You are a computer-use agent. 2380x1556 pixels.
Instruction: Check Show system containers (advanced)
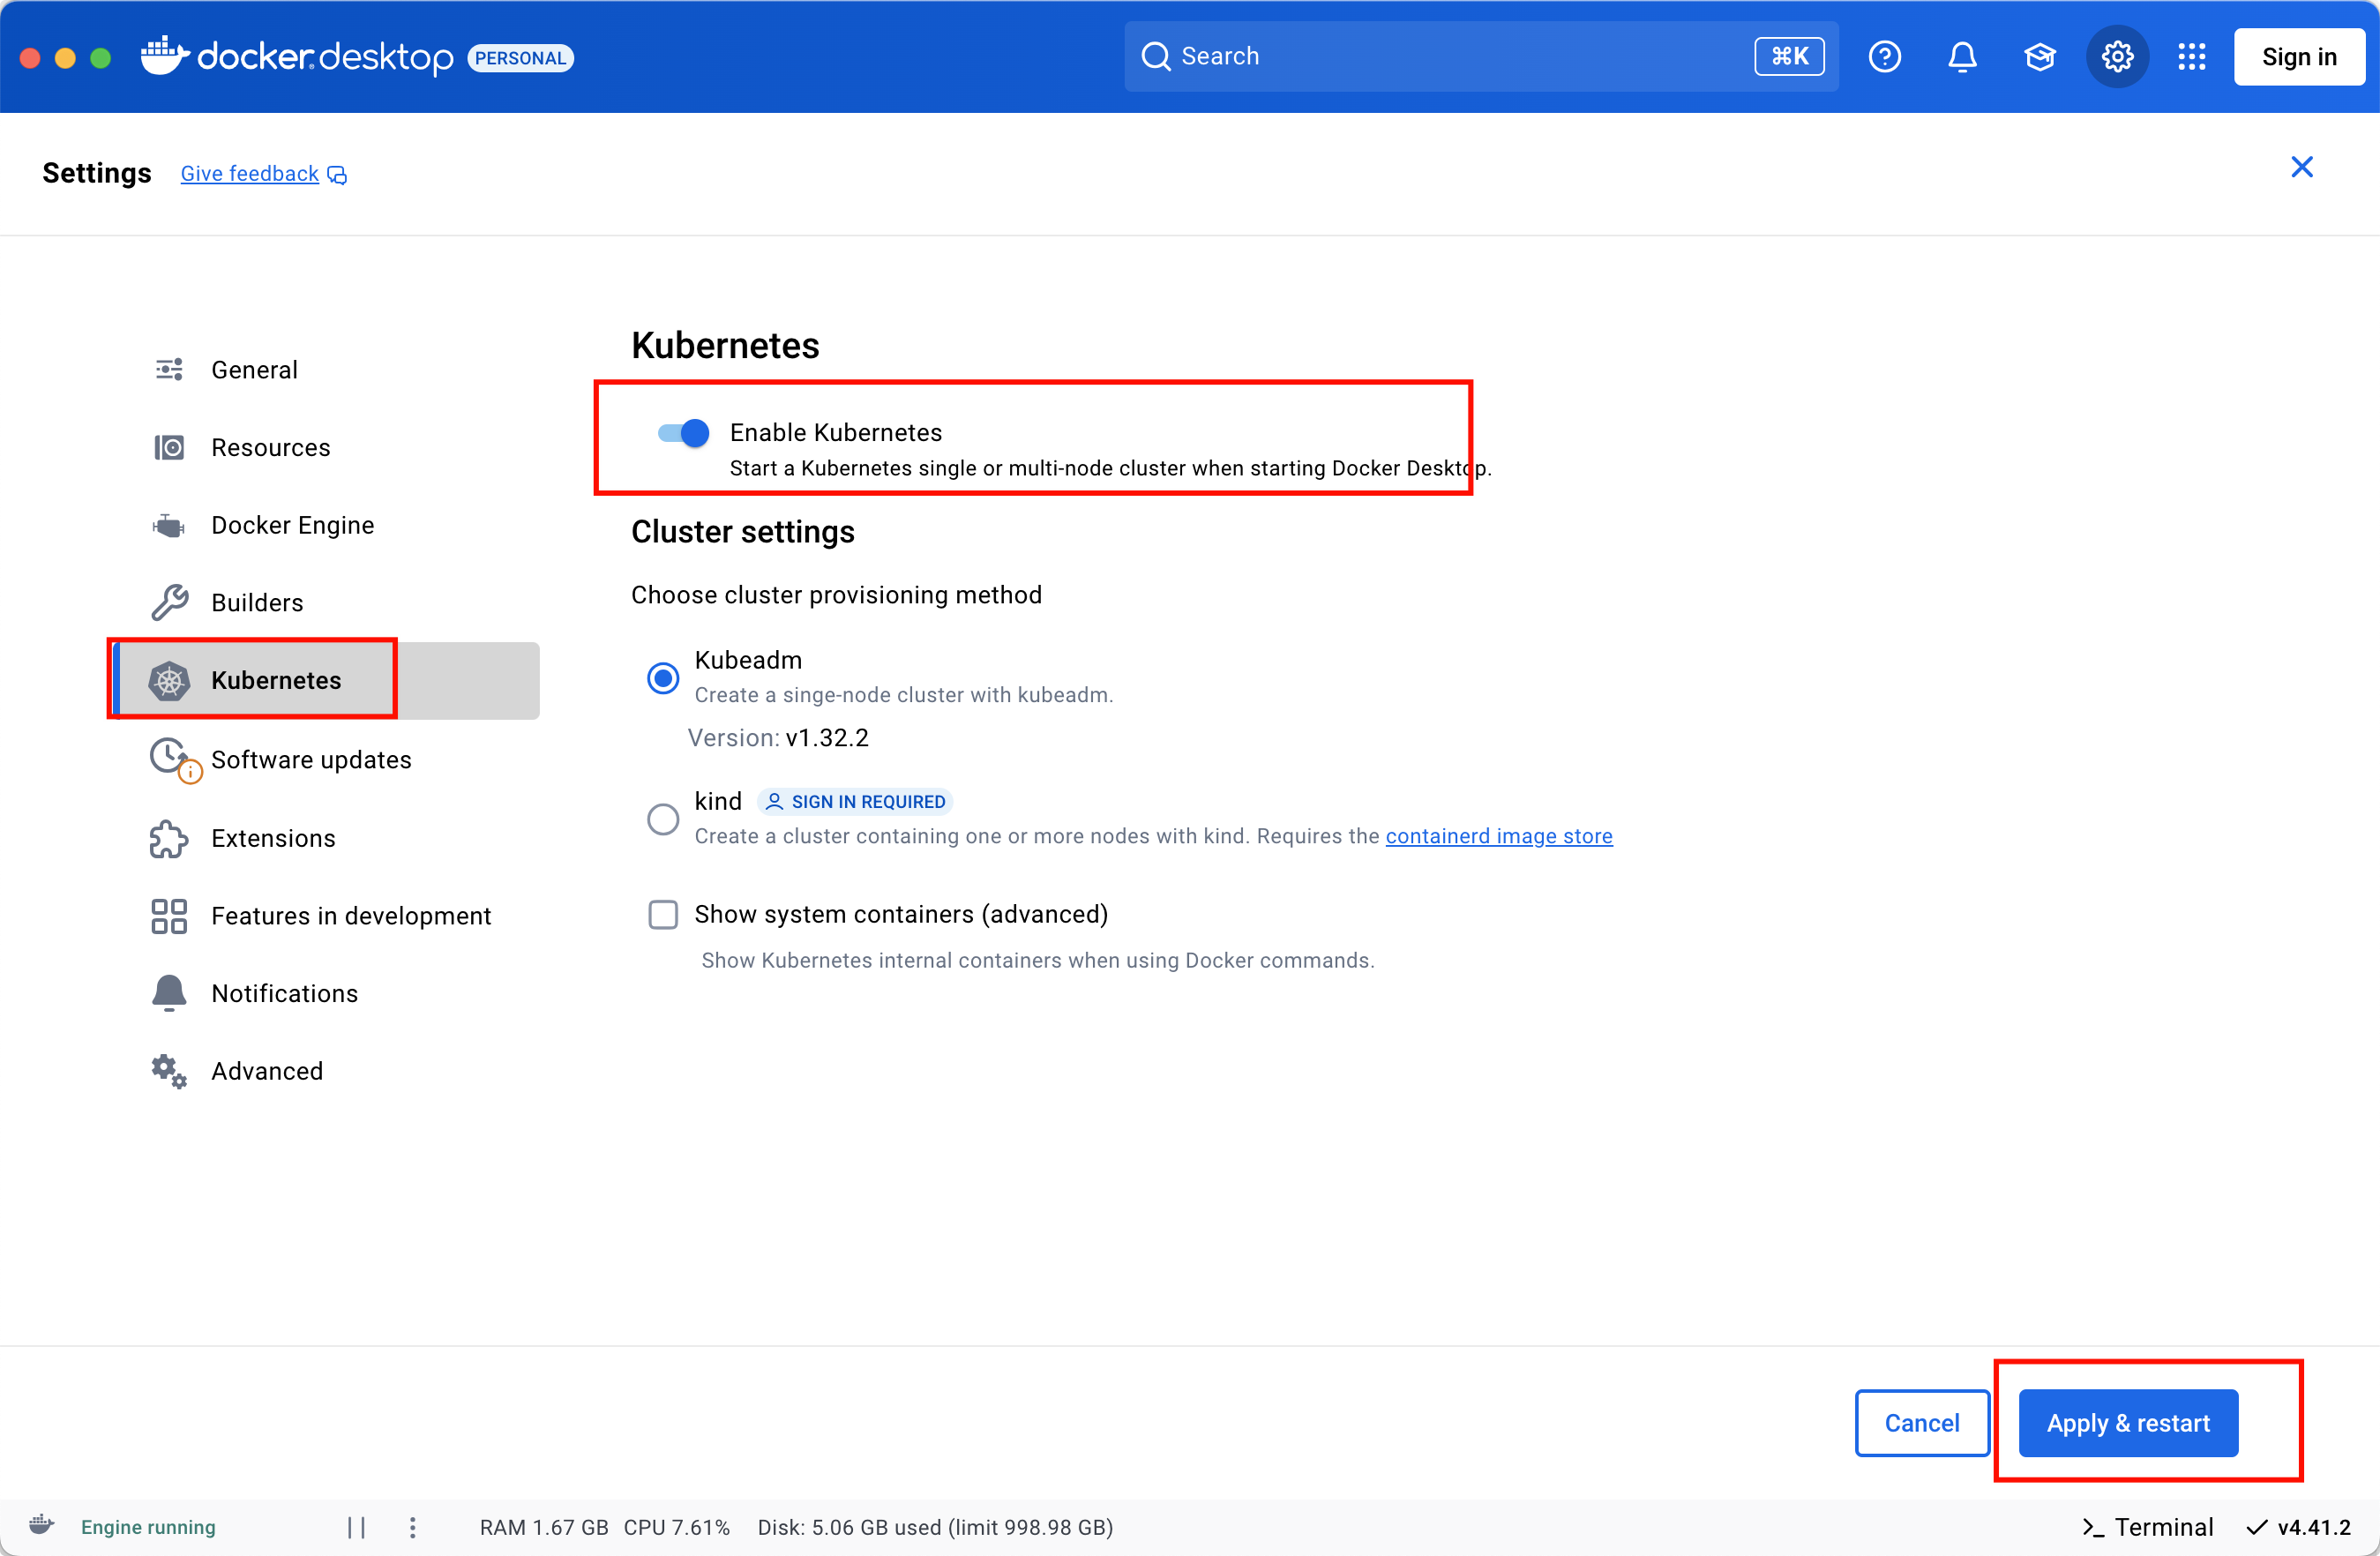point(663,914)
